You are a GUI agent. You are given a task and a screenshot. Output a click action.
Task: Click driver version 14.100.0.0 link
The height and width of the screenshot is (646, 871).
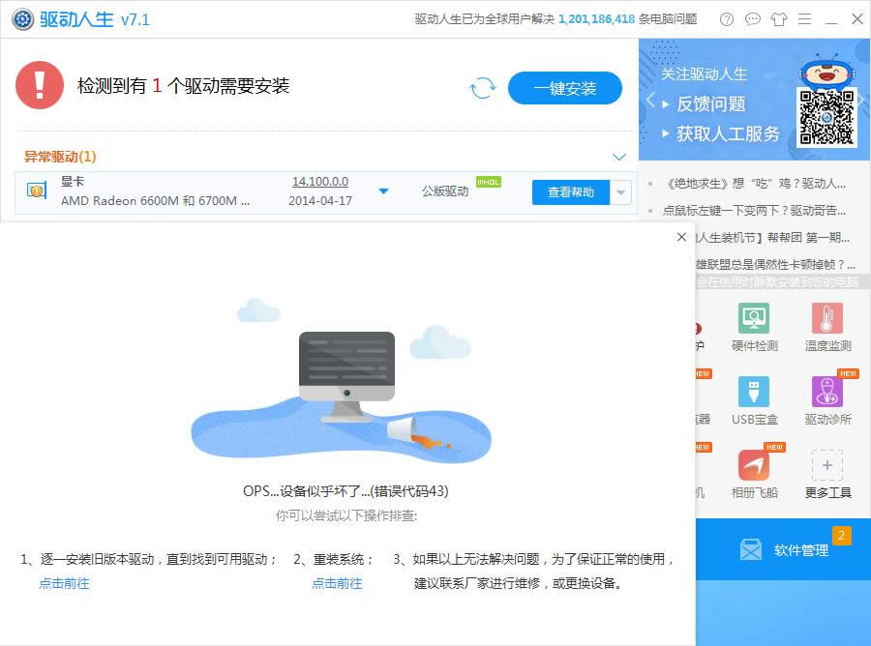coord(320,182)
